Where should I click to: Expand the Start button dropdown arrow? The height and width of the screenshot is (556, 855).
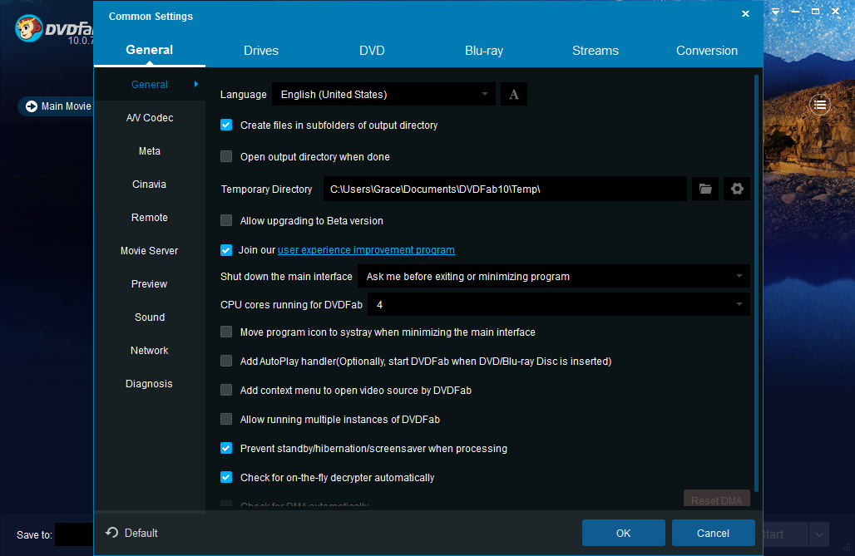[x=819, y=534]
